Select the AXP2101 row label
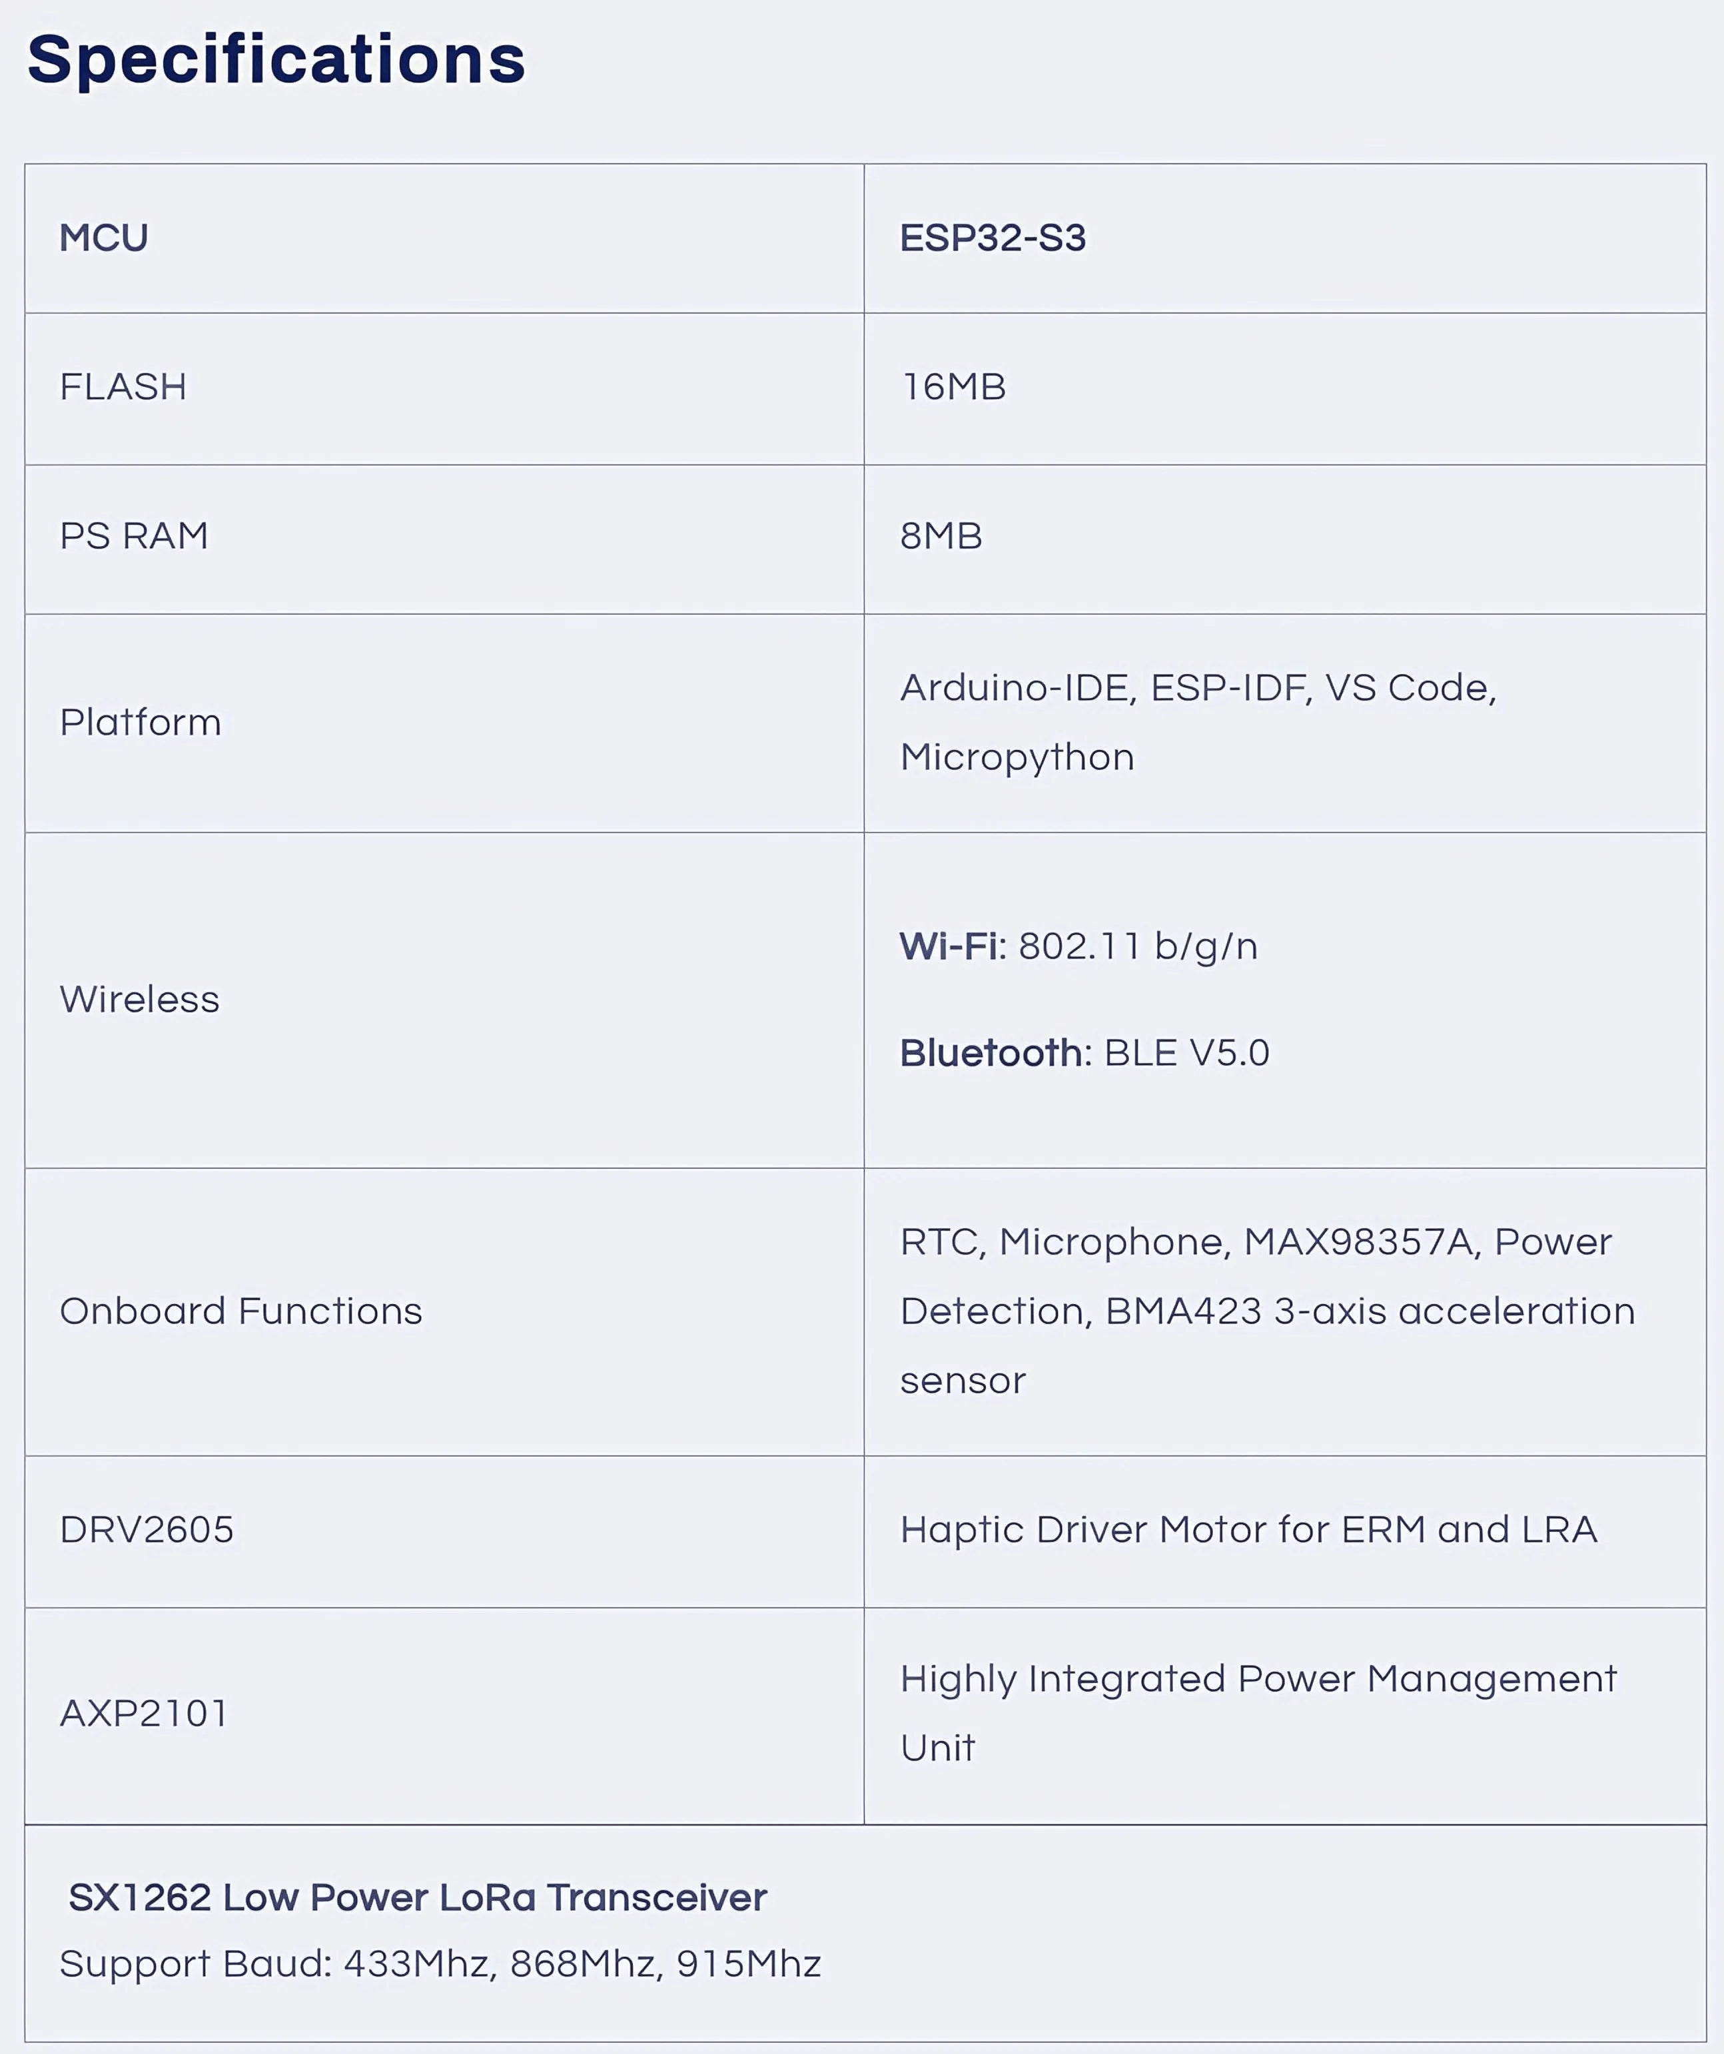Viewport: 1724px width, 2054px height. [x=144, y=1714]
